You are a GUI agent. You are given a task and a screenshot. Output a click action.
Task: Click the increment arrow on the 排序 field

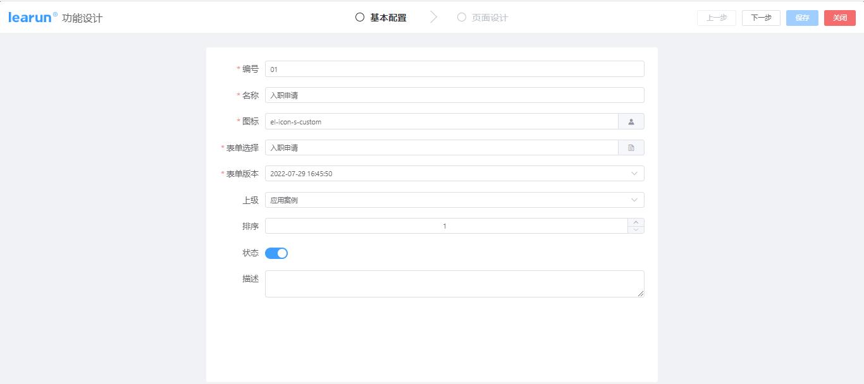tap(636, 222)
